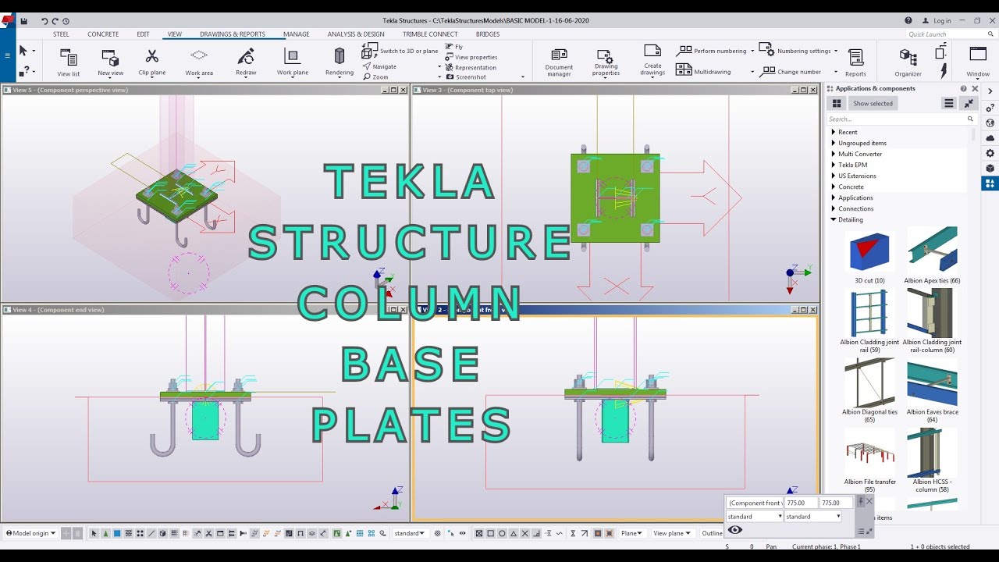Click the catalog Search field

click(x=896, y=119)
